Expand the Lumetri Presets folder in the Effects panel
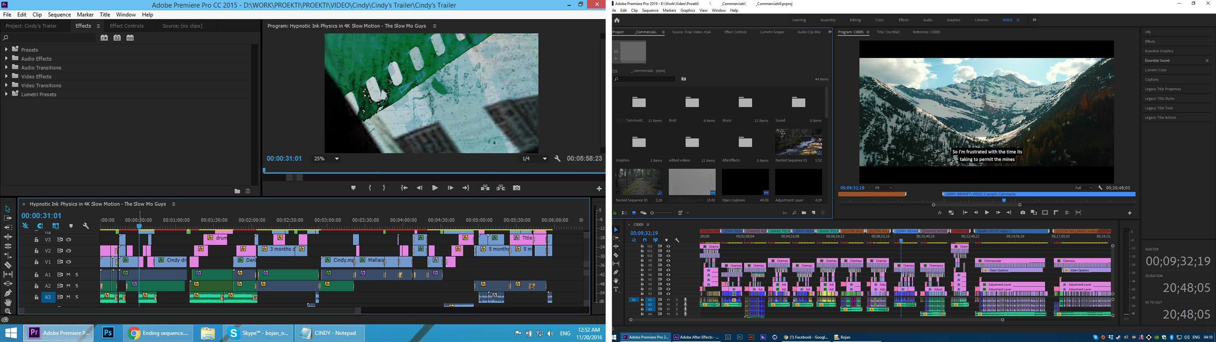This screenshot has width=1216, height=342. [6, 94]
